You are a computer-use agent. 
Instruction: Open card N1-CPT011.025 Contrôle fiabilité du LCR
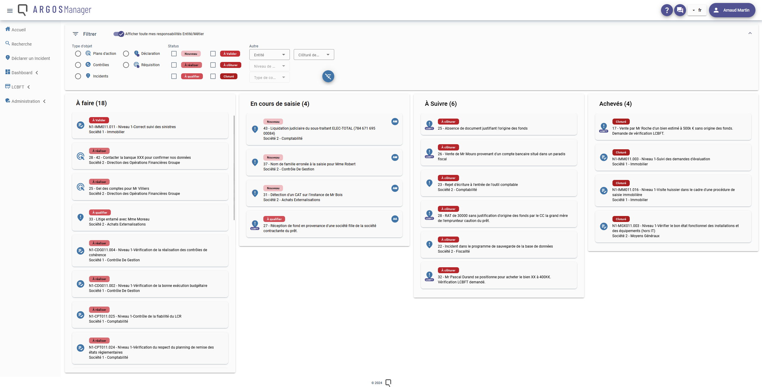pyautogui.click(x=150, y=315)
